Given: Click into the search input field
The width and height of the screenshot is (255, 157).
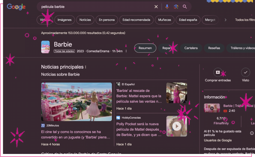Looking at the screenshot, I should point(97,7).
